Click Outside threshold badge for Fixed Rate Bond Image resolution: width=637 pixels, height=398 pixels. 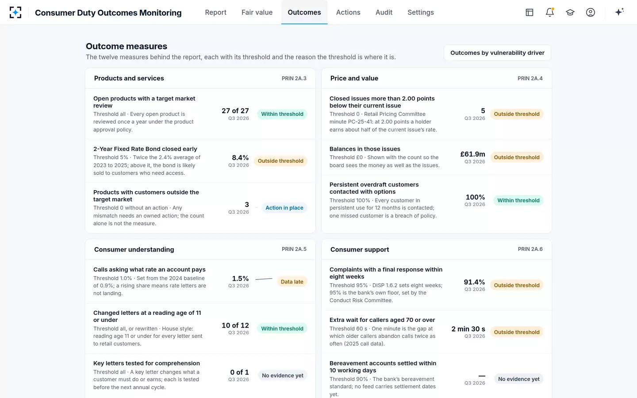click(x=280, y=161)
